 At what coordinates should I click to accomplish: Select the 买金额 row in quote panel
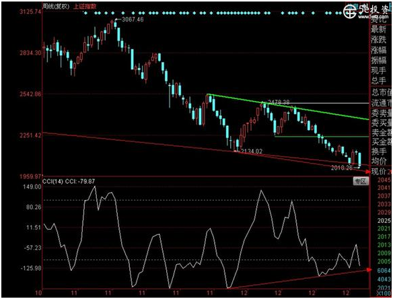[381, 141]
